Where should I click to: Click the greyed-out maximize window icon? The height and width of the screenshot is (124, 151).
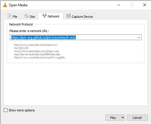(132, 5)
